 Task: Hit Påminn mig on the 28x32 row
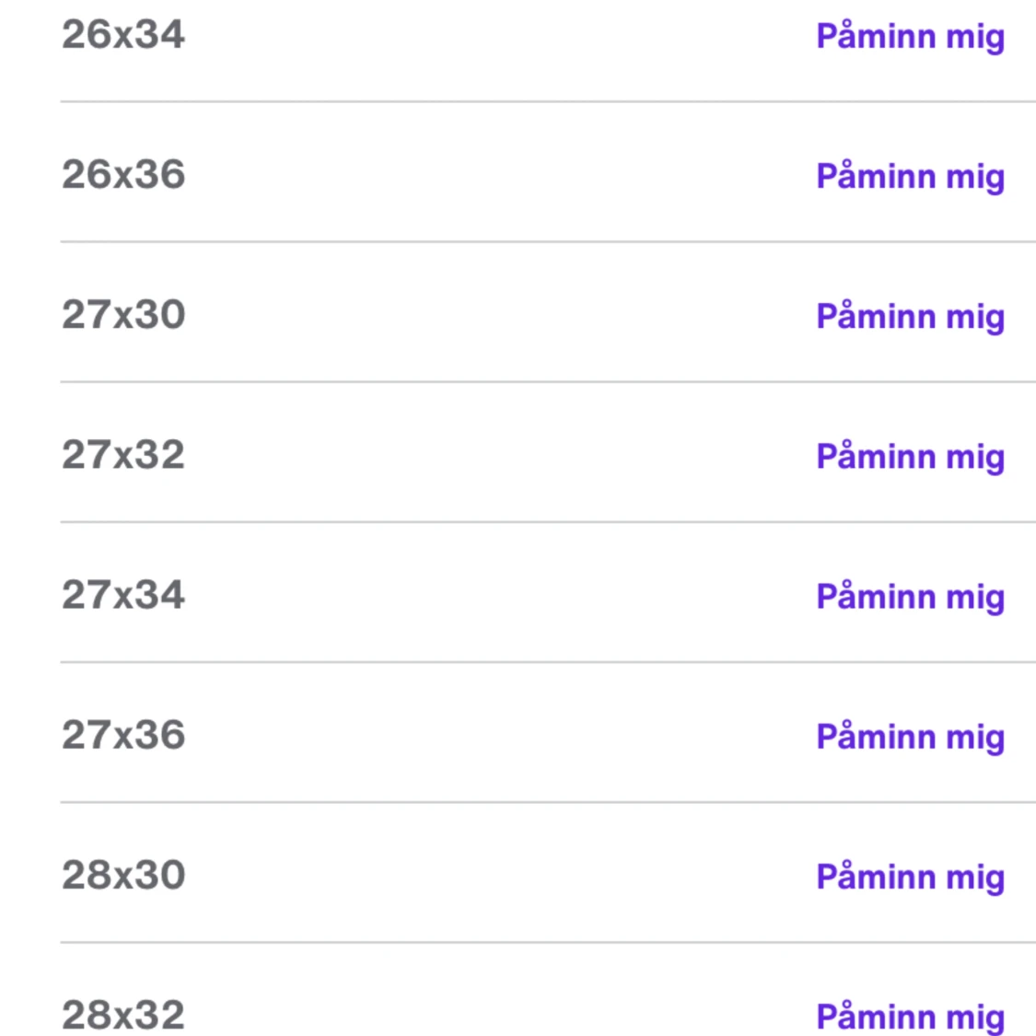point(910,1017)
